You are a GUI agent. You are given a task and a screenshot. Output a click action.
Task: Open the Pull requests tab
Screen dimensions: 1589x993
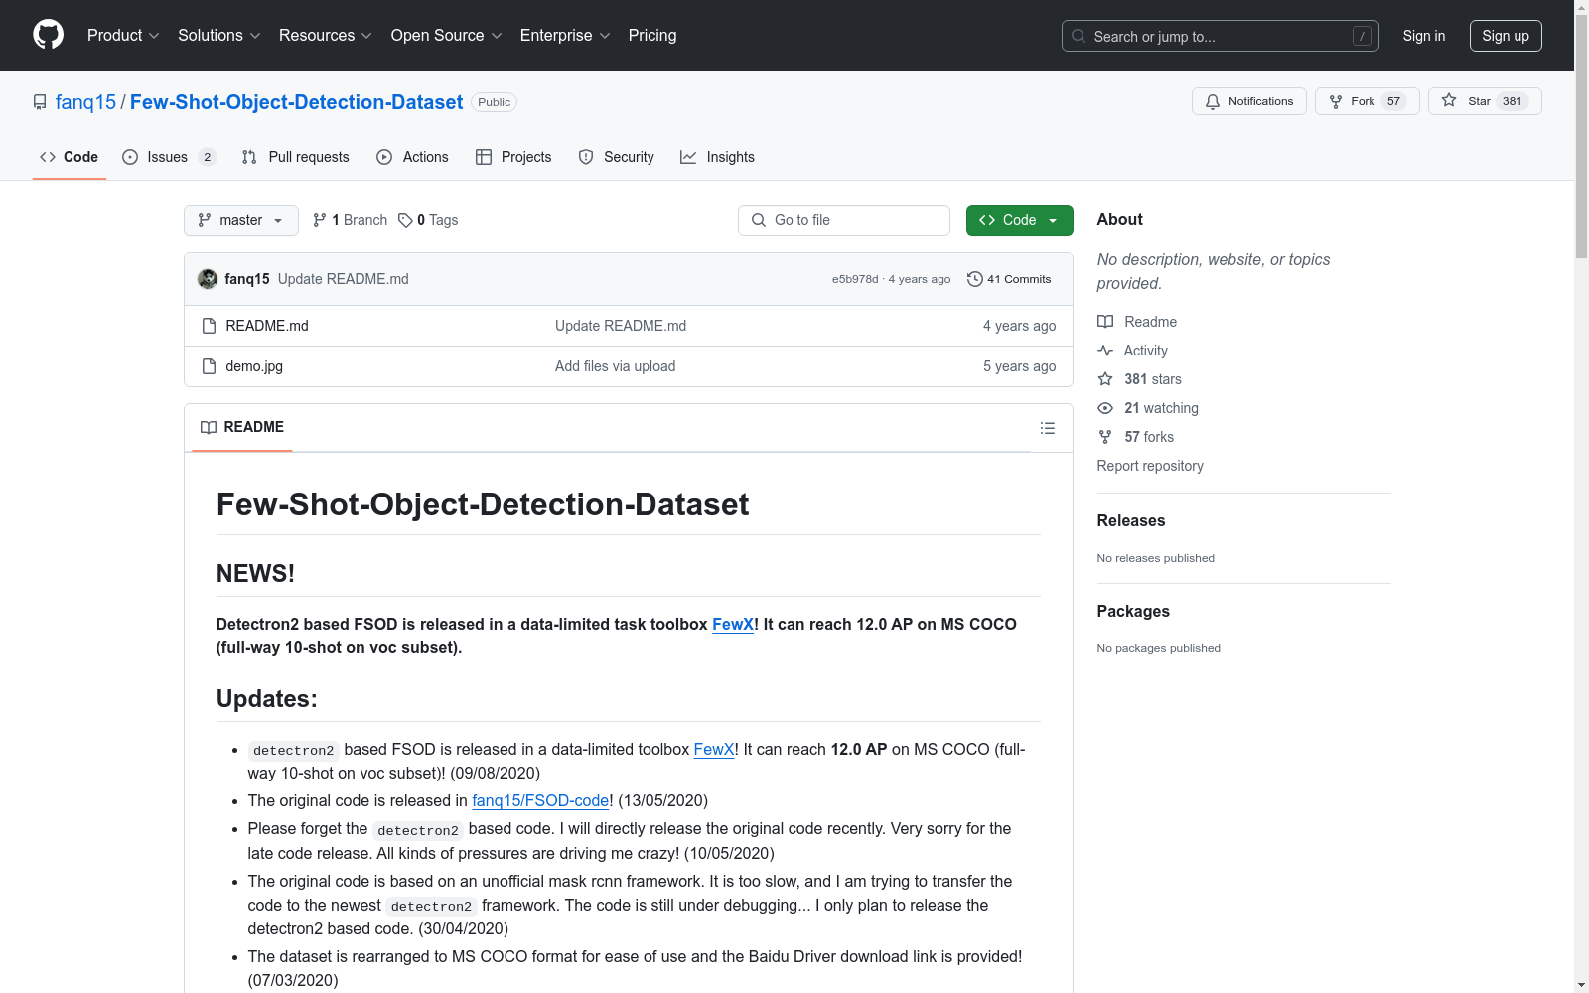click(296, 157)
